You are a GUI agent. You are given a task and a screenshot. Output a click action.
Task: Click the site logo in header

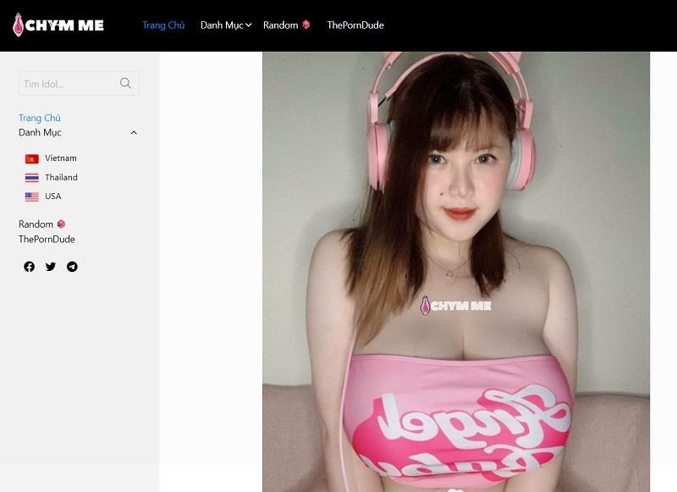(58, 25)
